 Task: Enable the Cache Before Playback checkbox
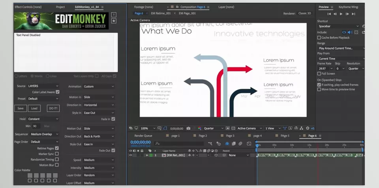[x=319, y=38]
